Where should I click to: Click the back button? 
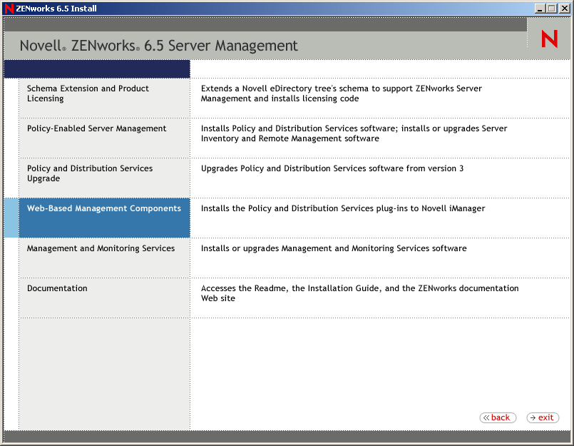tap(497, 417)
